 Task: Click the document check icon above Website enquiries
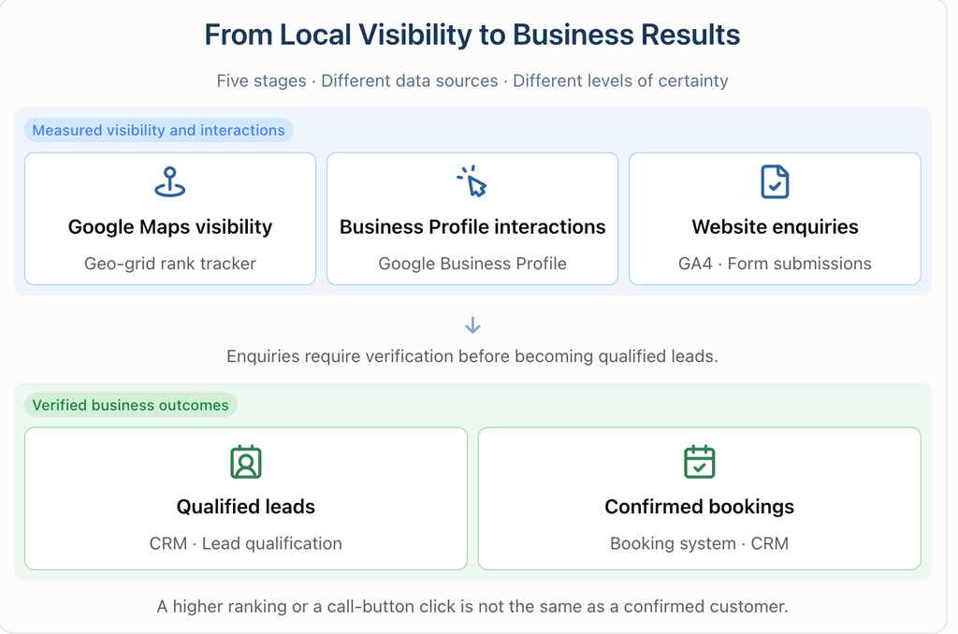775,181
